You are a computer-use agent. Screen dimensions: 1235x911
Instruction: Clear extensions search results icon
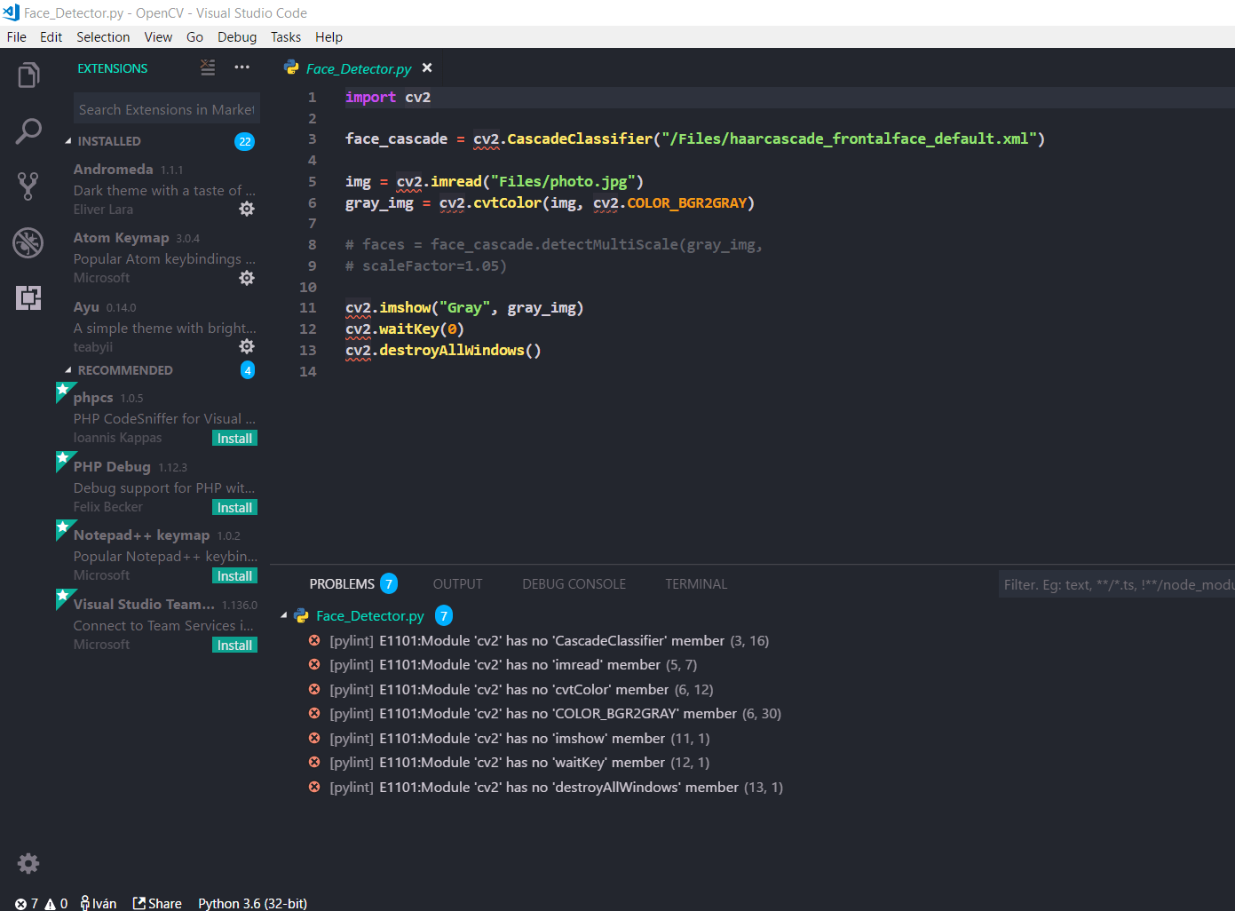point(208,67)
